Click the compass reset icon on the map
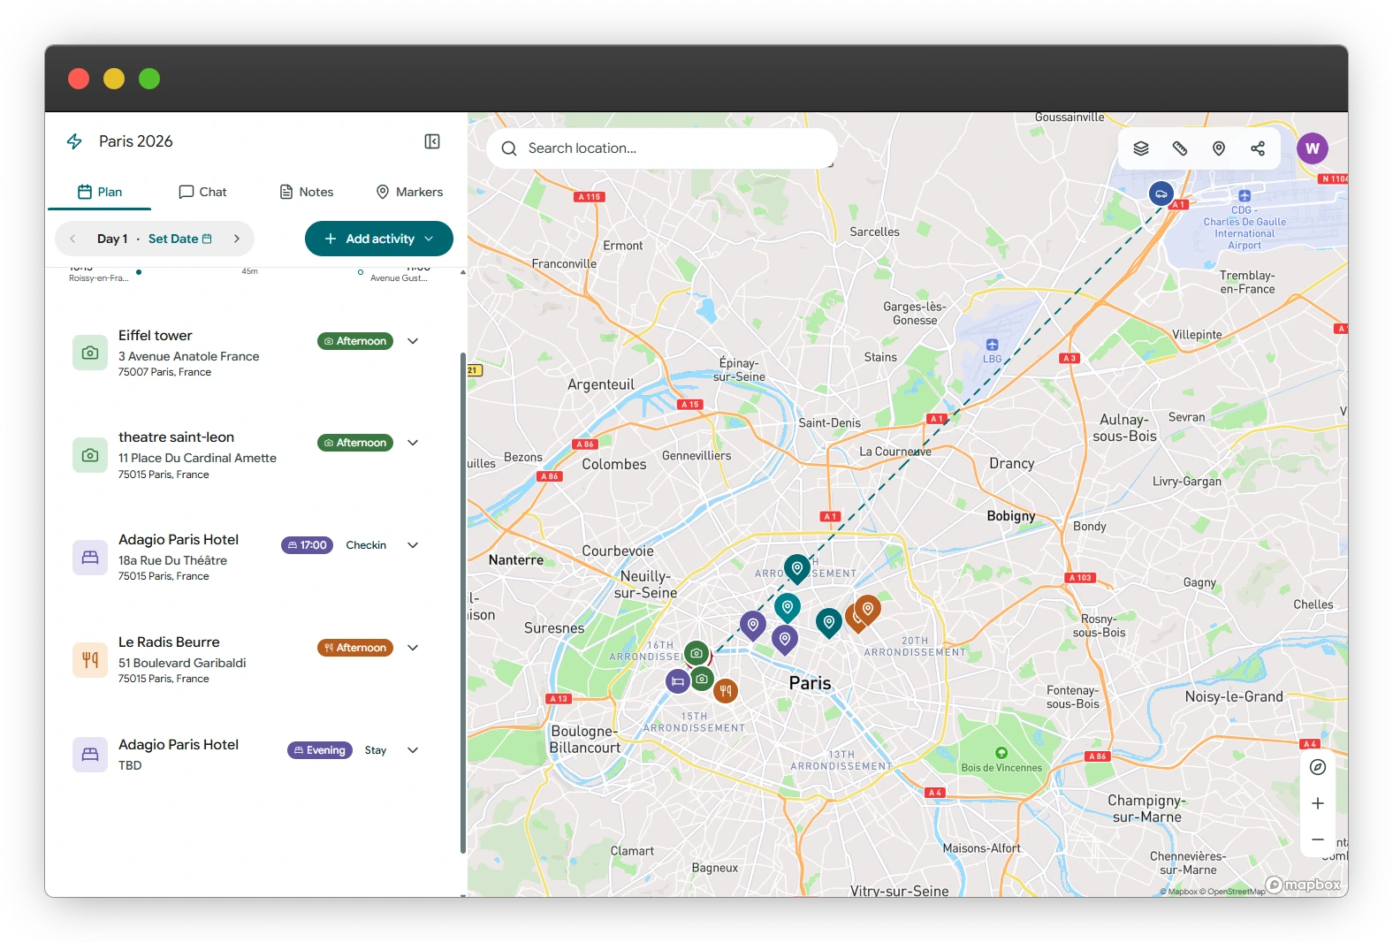Viewport: 1393px width, 942px height. coord(1318,767)
